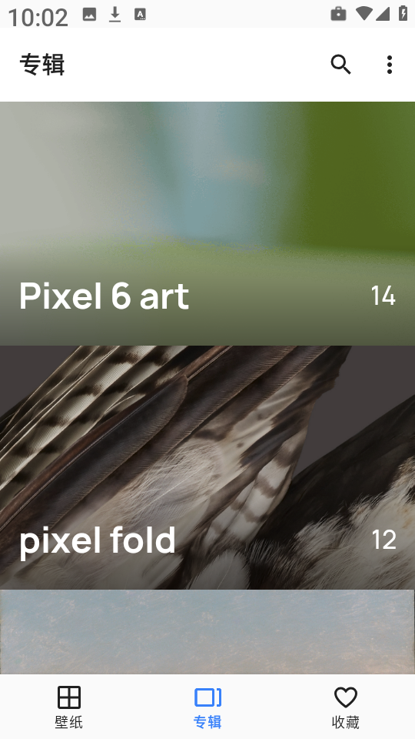This screenshot has height=739, width=415.
Task: Tap the Pixel 6 art title text
Action: (104, 296)
